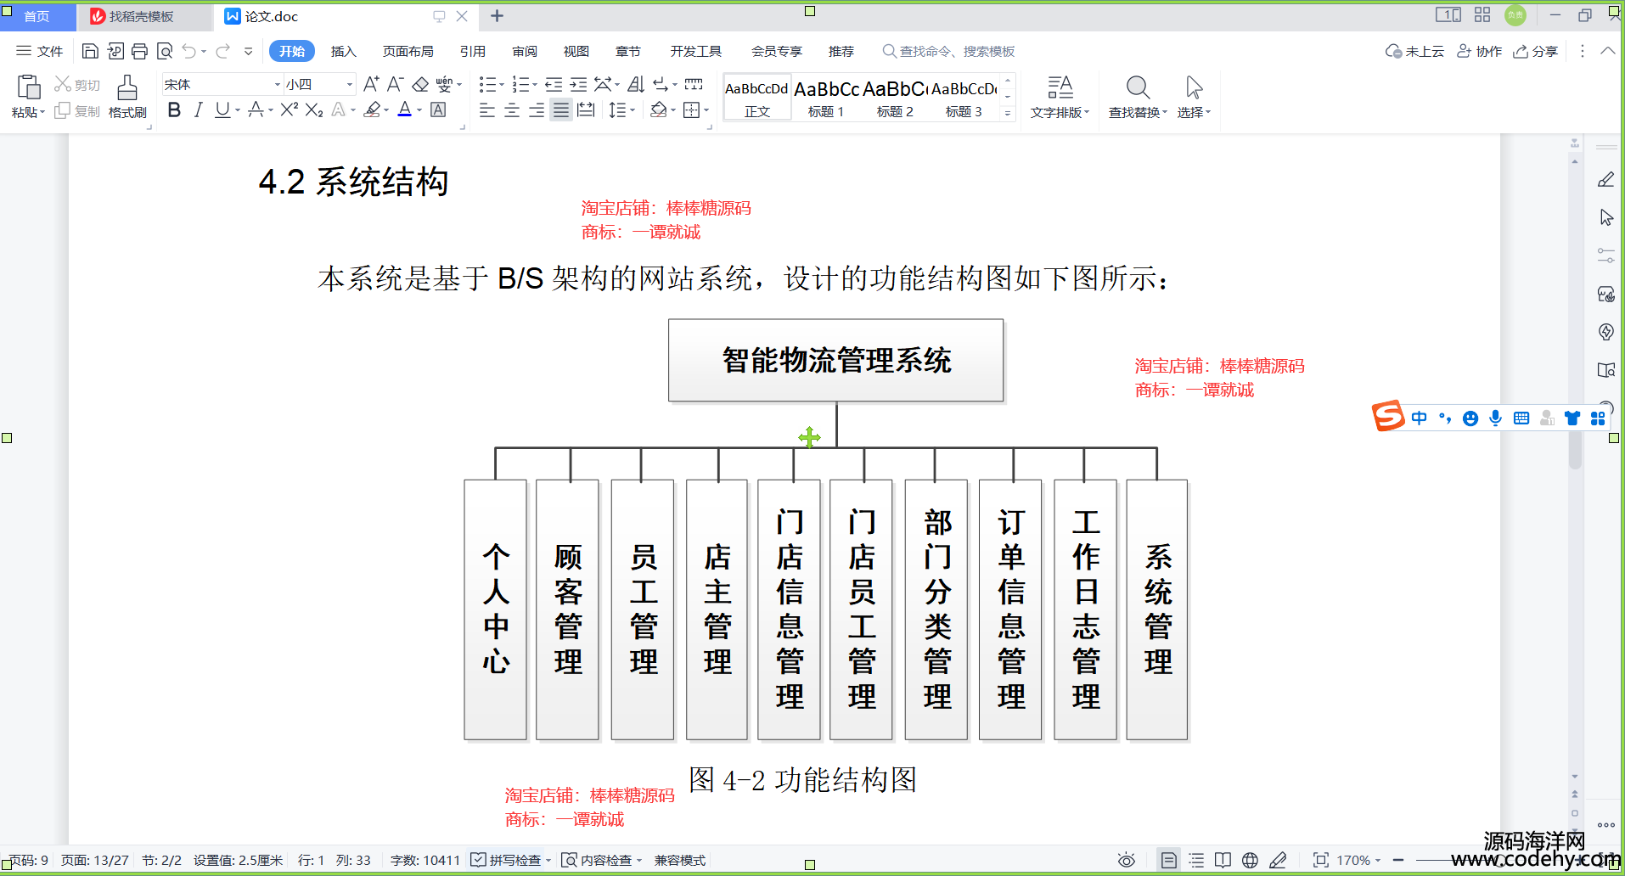Clear formatting with eraser icon

point(420,84)
